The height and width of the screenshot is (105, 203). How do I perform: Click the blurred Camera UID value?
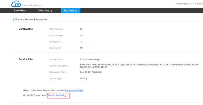point(95,48)
